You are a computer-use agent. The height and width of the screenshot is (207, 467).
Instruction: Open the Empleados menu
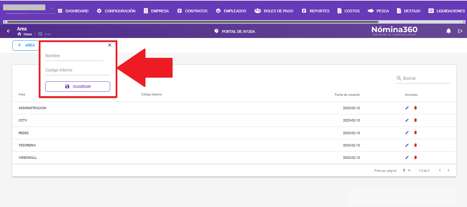[x=231, y=11]
